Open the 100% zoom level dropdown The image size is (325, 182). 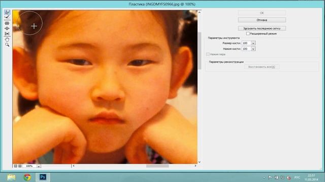(x=39, y=166)
